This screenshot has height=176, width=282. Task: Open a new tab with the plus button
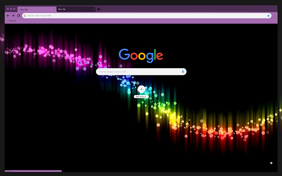tap(99, 9)
